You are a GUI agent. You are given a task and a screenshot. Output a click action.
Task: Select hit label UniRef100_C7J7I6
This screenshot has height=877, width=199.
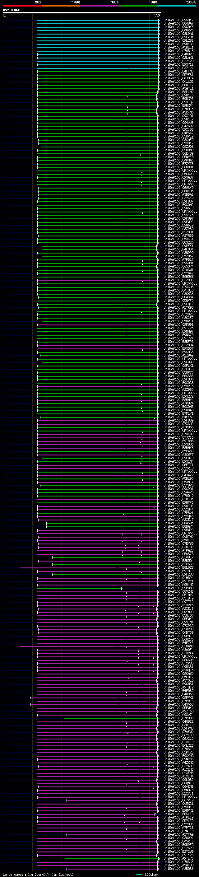pyautogui.click(x=178, y=438)
